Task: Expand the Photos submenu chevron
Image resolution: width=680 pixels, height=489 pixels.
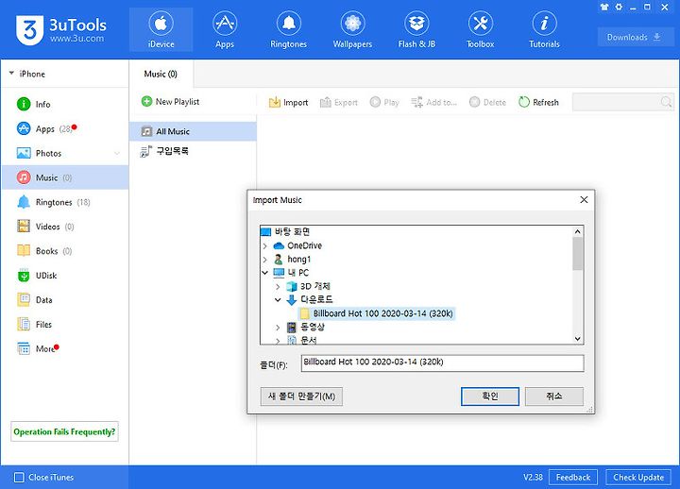Action: click(x=117, y=153)
